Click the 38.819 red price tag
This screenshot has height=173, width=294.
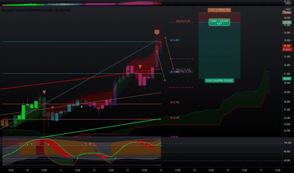[x=287, y=12]
